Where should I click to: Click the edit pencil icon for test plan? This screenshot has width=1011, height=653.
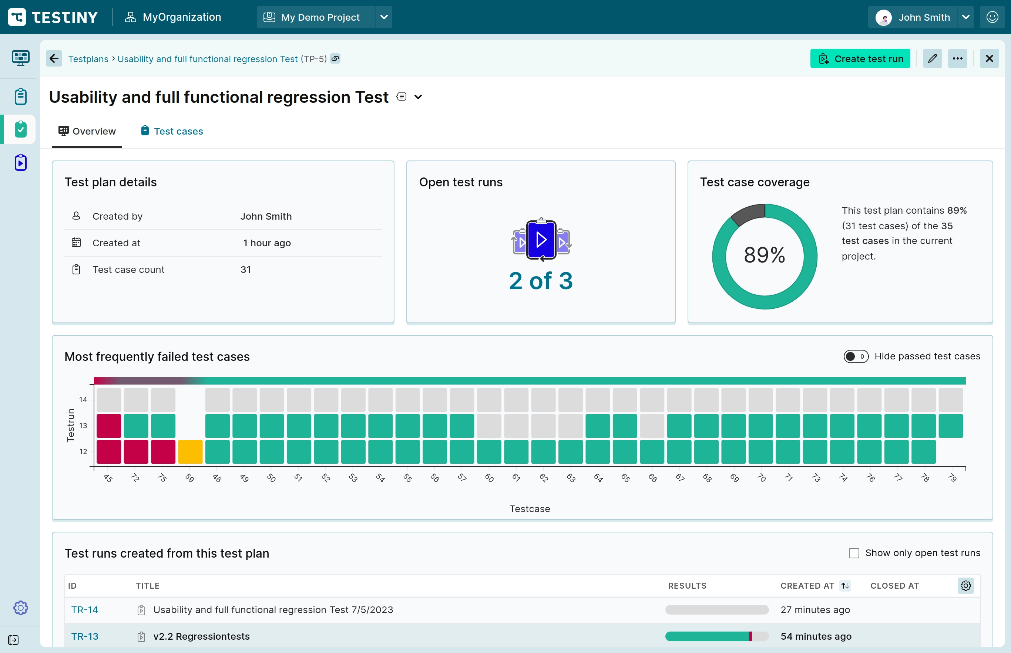tap(932, 58)
